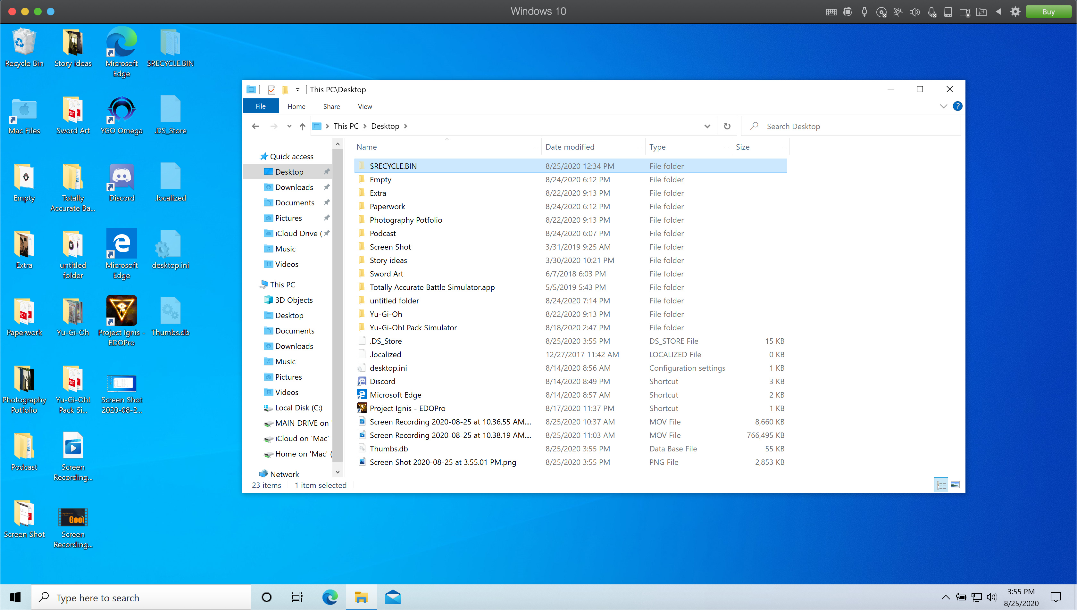
Task: Go up one level with Up arrow
Action: coord(303,126)
